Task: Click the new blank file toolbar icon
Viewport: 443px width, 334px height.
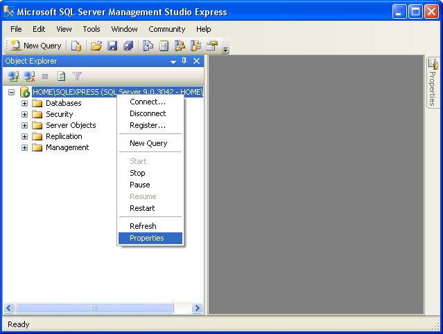Action: click(x=76, y=46)
